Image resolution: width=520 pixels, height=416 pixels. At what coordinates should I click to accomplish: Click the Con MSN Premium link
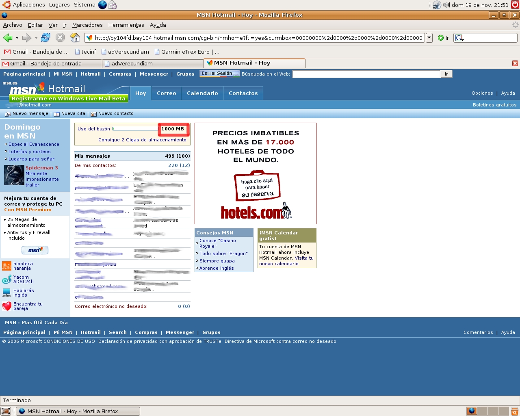pos(28,210)
